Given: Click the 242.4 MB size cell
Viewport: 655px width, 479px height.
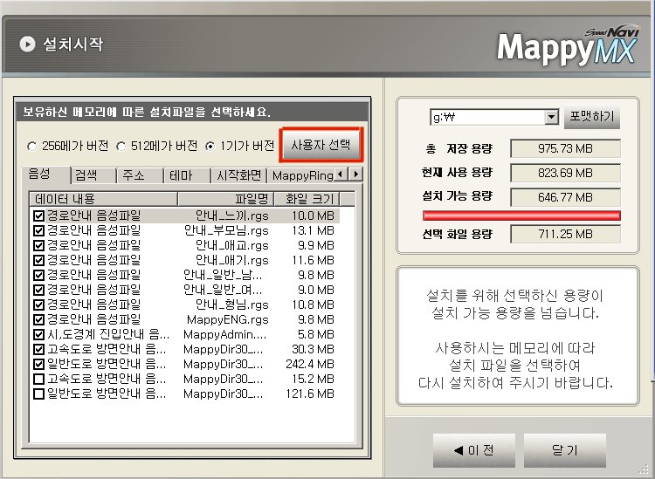Looking at the screenshot, I should 310,364.
